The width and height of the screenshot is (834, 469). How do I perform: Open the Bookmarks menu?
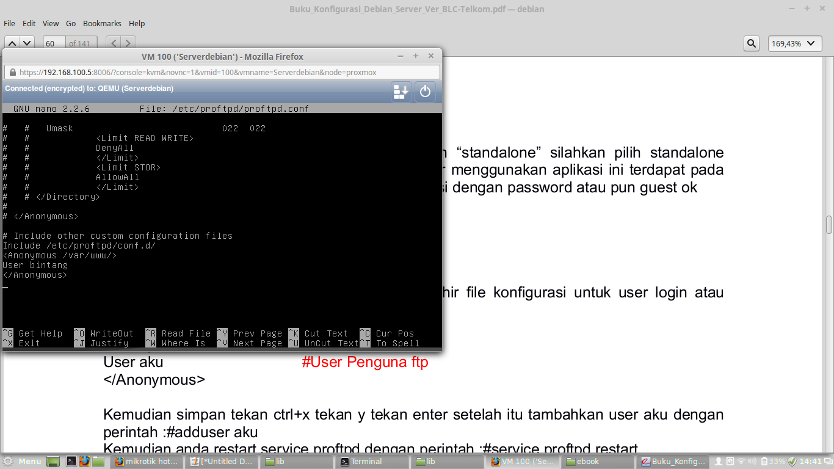pos(102,23)
